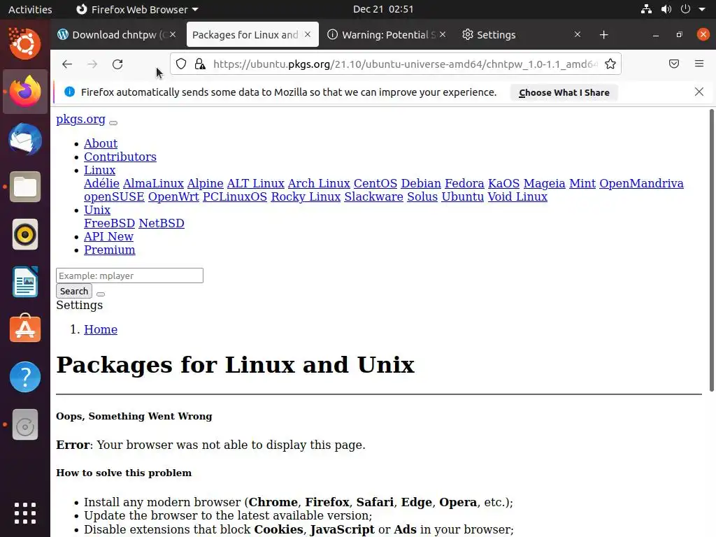This screenshot has width=716, height=537.
Task: Open the FreeBSD link
Action: tap(110, 223)
